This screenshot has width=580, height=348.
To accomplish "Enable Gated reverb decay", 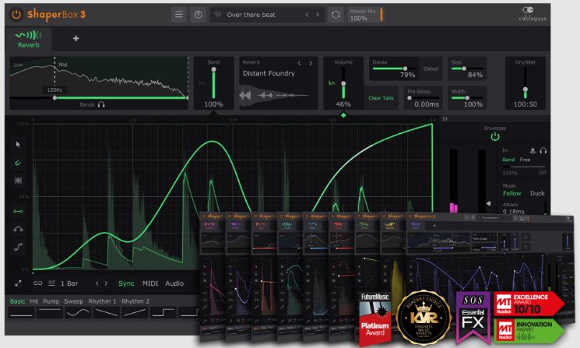I will click(431, 69).
